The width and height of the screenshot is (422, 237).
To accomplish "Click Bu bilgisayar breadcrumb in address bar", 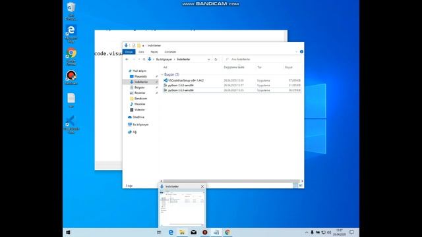I will (x=164, y=59).
